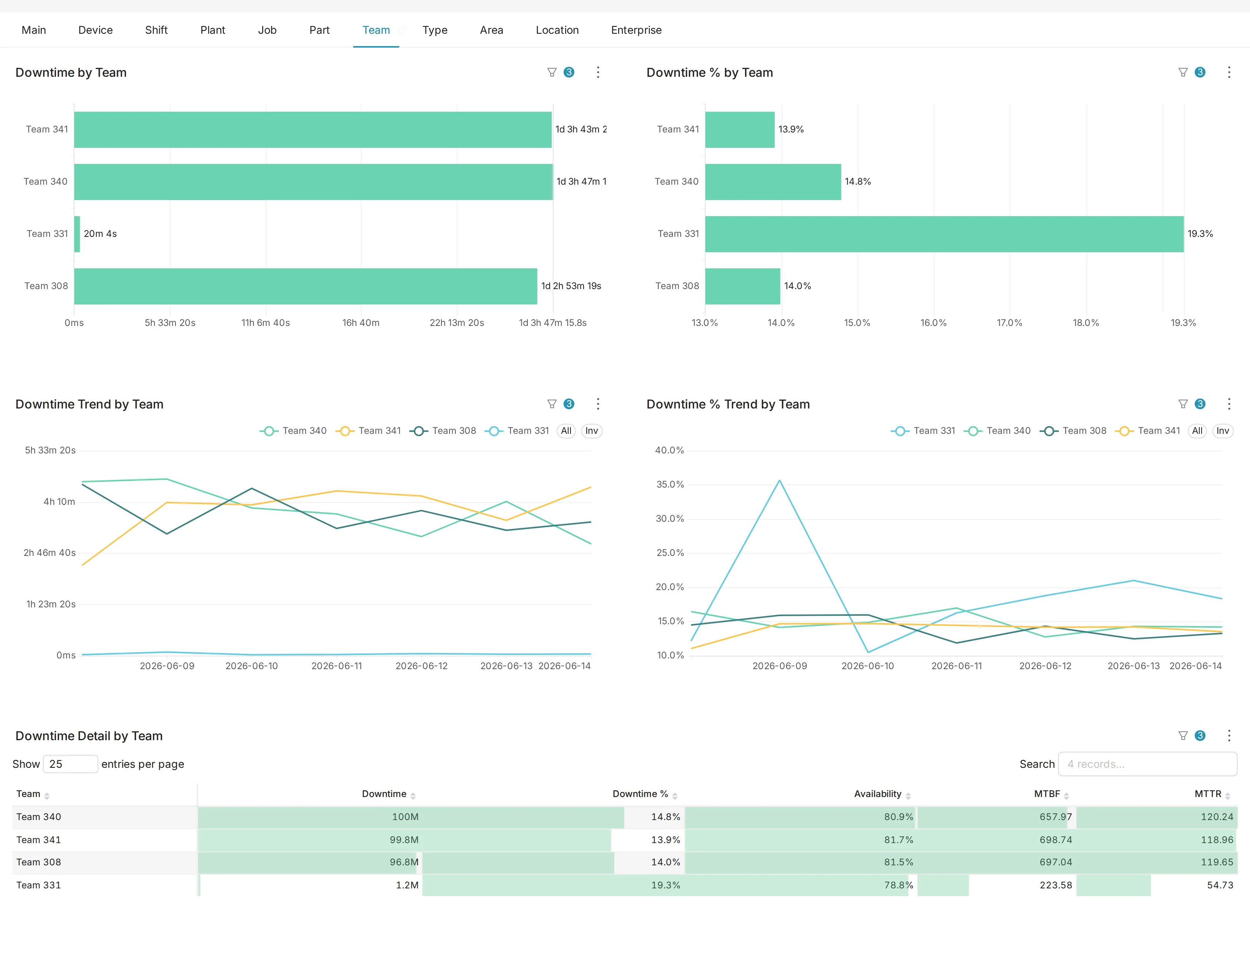1250x969 pixels.
Task: Open the kebab menu for Downtime Detail by Team
Action: (1229, 736)
